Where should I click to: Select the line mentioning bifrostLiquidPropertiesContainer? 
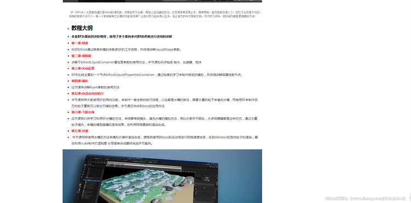157,75
